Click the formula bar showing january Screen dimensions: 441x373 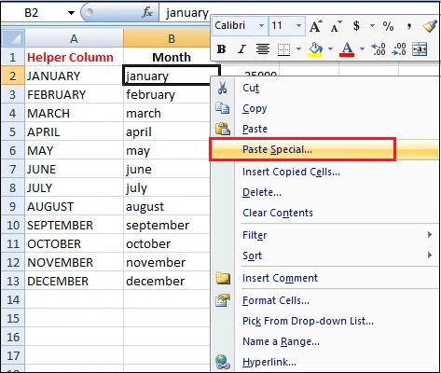pyautogui.click(x=187, y=13)
